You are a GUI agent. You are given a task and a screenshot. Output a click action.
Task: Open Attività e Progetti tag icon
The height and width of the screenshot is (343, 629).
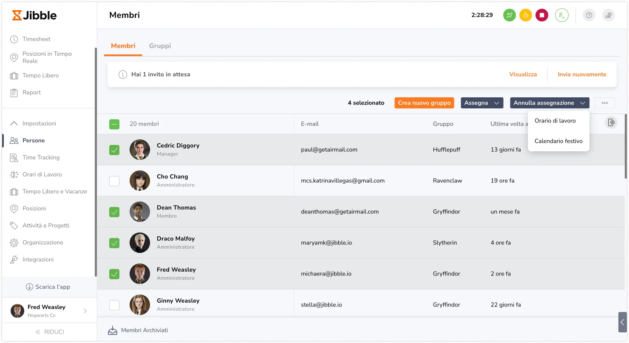(x=14, y=226)
